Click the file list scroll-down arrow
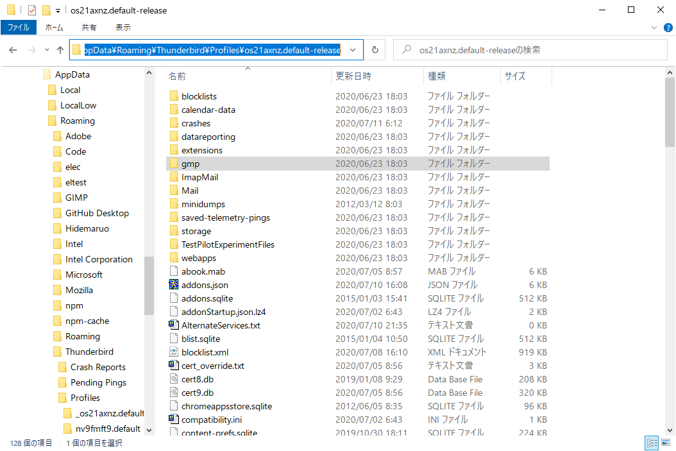 [670, 430]
